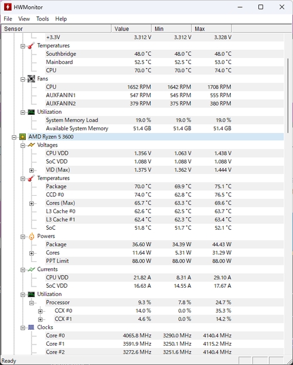Image resolution: width=293 pixels, height=365 pixels.
Task: Click the Value column header
Action: (131, 29)
